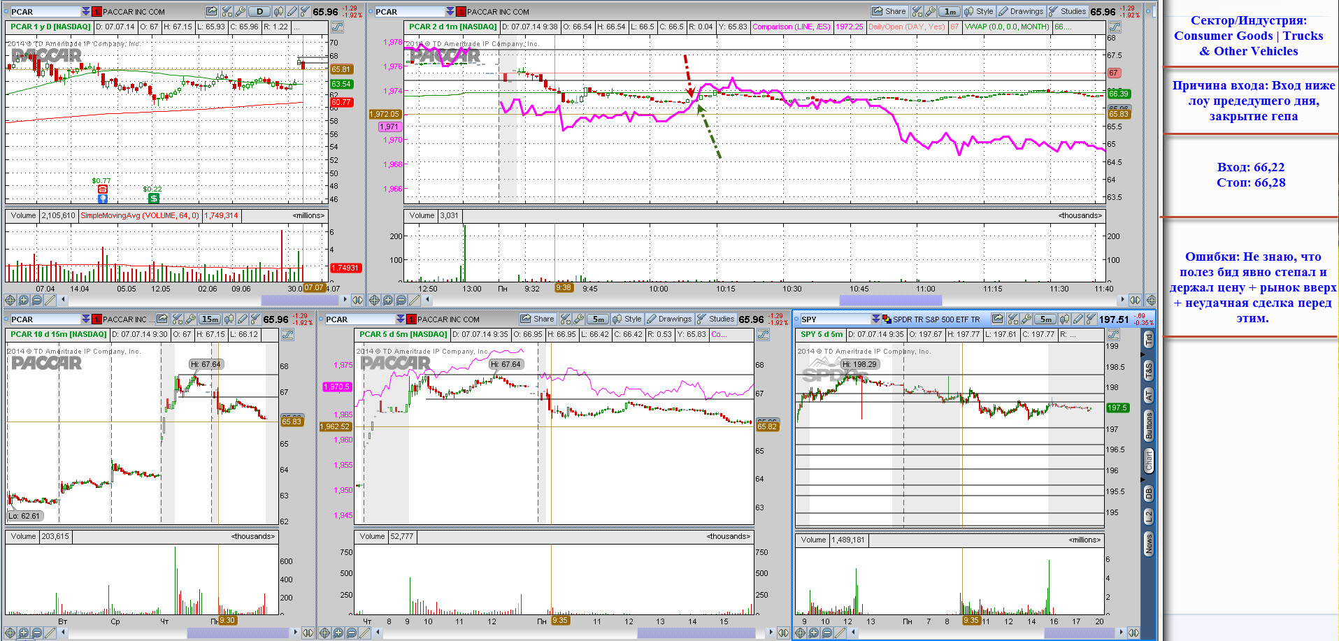Open Drawings menu in 1m chart toolbar

tap(1021, 11)
